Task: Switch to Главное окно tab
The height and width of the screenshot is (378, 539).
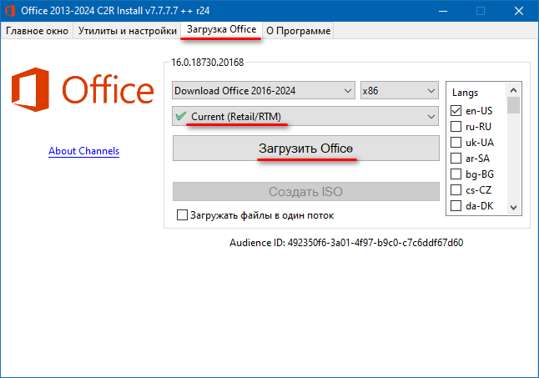Action: (x=37, y=31)
